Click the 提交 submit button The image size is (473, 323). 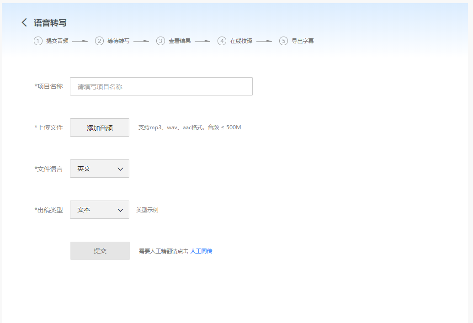pos(100,251)
